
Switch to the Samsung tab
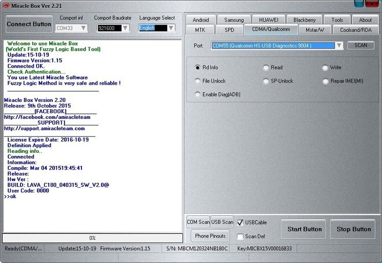click(x=234, y=19)
